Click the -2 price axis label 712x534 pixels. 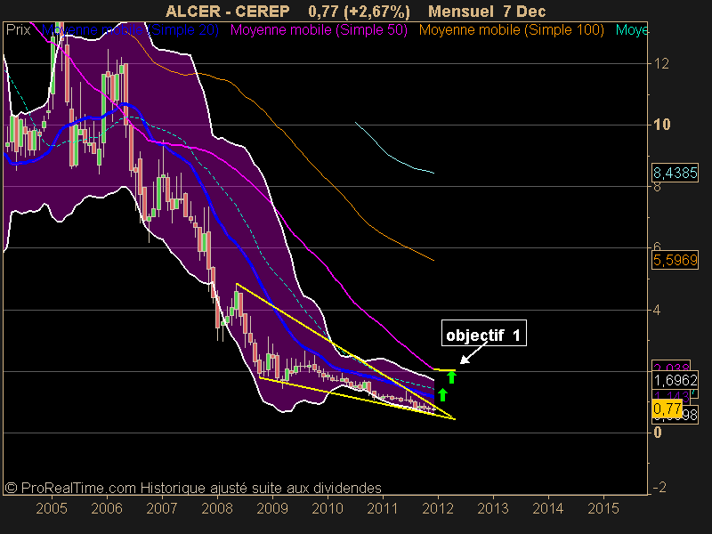659,488
